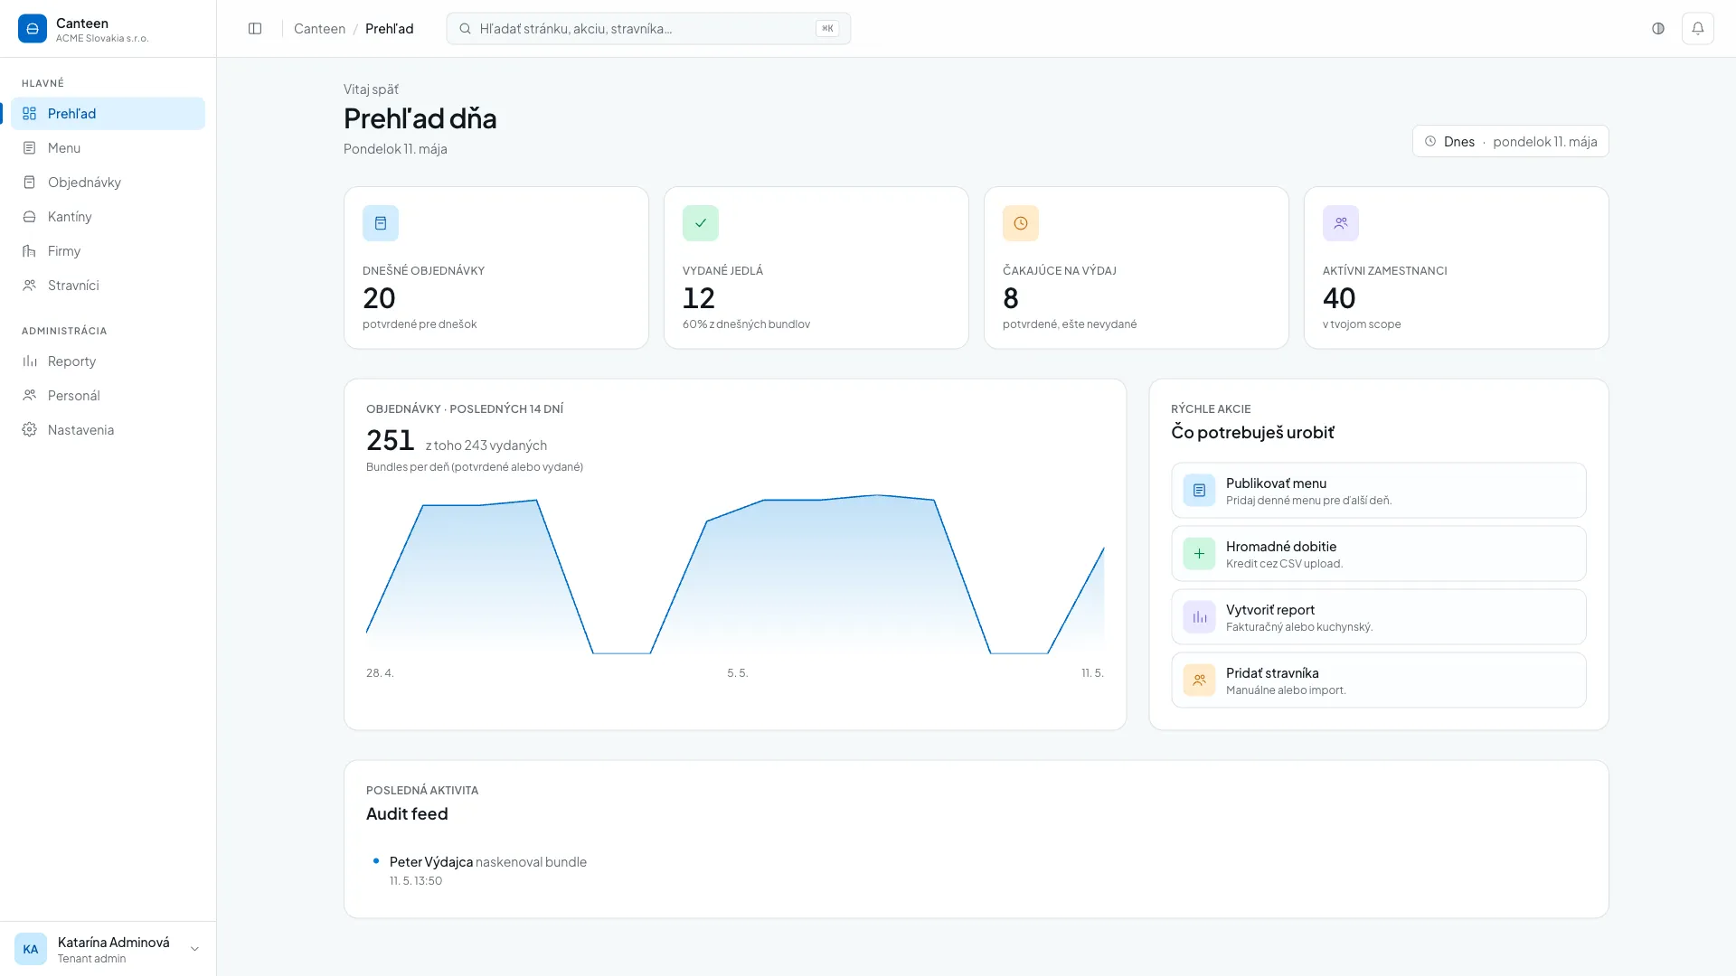This screenshot has height=976, width=1736.
Task: Click the Canteen logo icon
Action: tap(33, 29)
